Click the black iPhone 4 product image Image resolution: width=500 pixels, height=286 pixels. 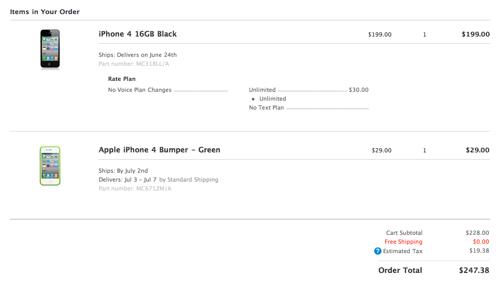[50, 50]
